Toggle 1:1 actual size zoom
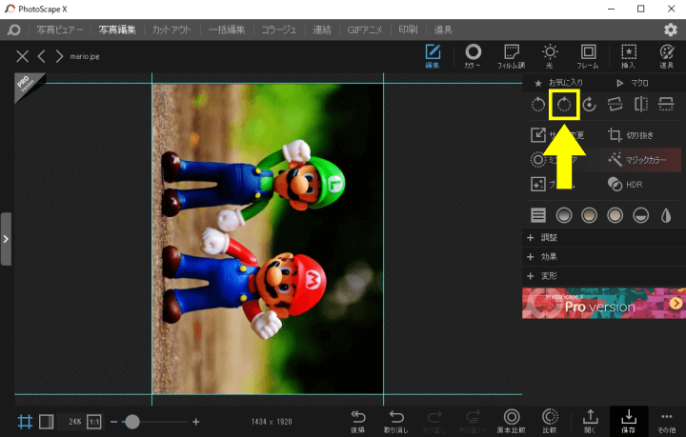The width and height of the screenshot is (686, 437). 94,422
